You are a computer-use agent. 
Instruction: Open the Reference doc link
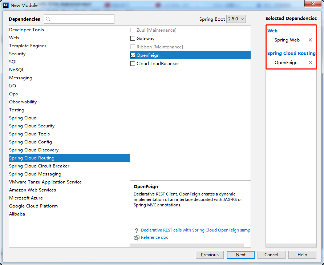155,237
